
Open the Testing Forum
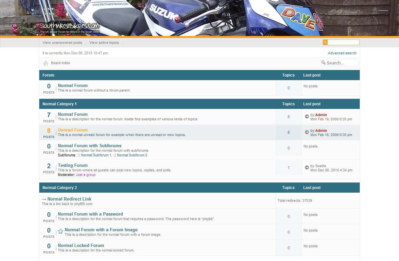(x=73, y=165)
